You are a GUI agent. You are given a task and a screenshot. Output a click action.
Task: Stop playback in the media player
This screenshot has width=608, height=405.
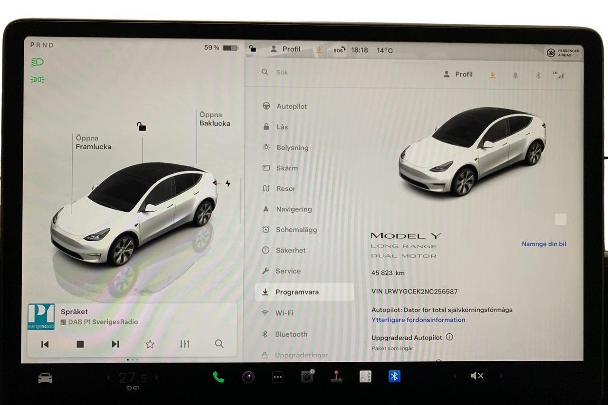(80, 344)
